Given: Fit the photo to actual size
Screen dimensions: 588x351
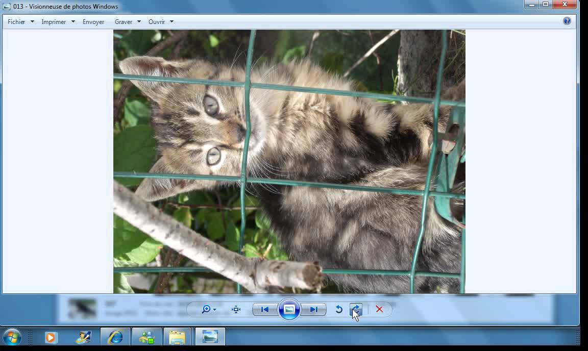Looking at the screenshot, I should pos(236,309).
